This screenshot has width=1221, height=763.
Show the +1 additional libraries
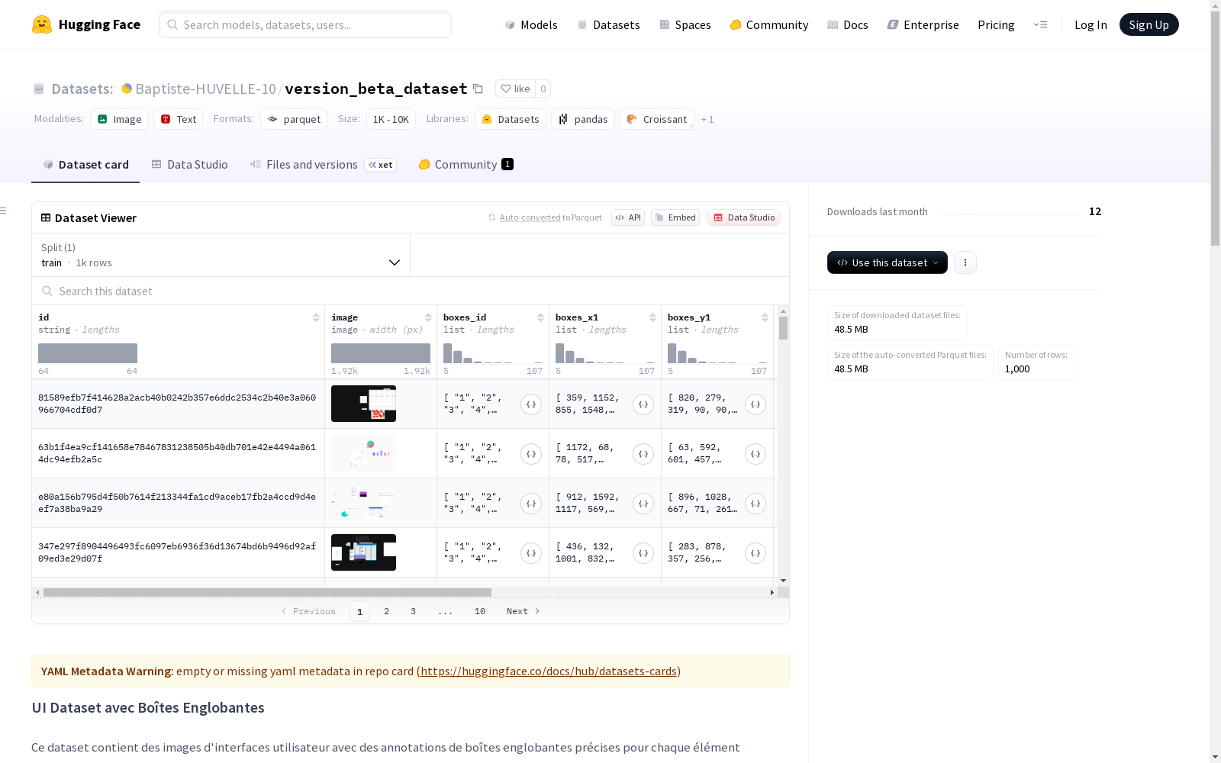(x=707, y=119)
